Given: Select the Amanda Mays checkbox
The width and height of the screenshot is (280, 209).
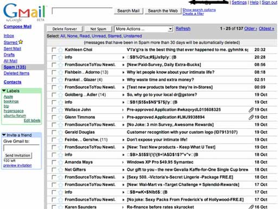Looking at the screenshot, I should pos(54,162).
